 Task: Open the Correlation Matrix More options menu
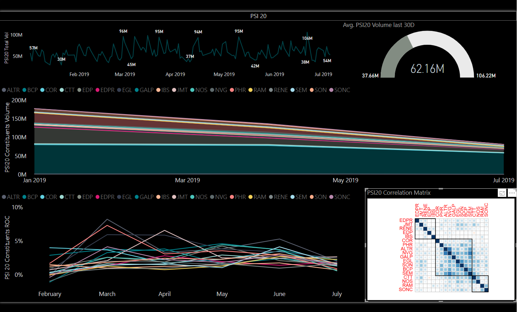pos(512,193)
